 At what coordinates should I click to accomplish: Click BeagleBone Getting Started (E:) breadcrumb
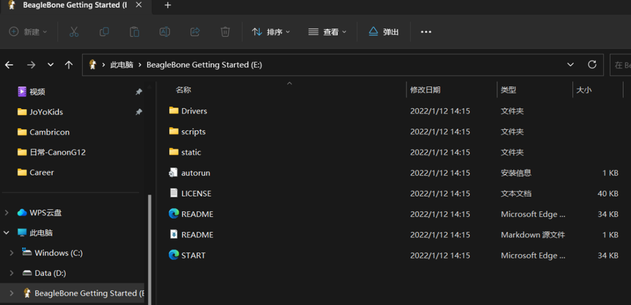[204, 65]
